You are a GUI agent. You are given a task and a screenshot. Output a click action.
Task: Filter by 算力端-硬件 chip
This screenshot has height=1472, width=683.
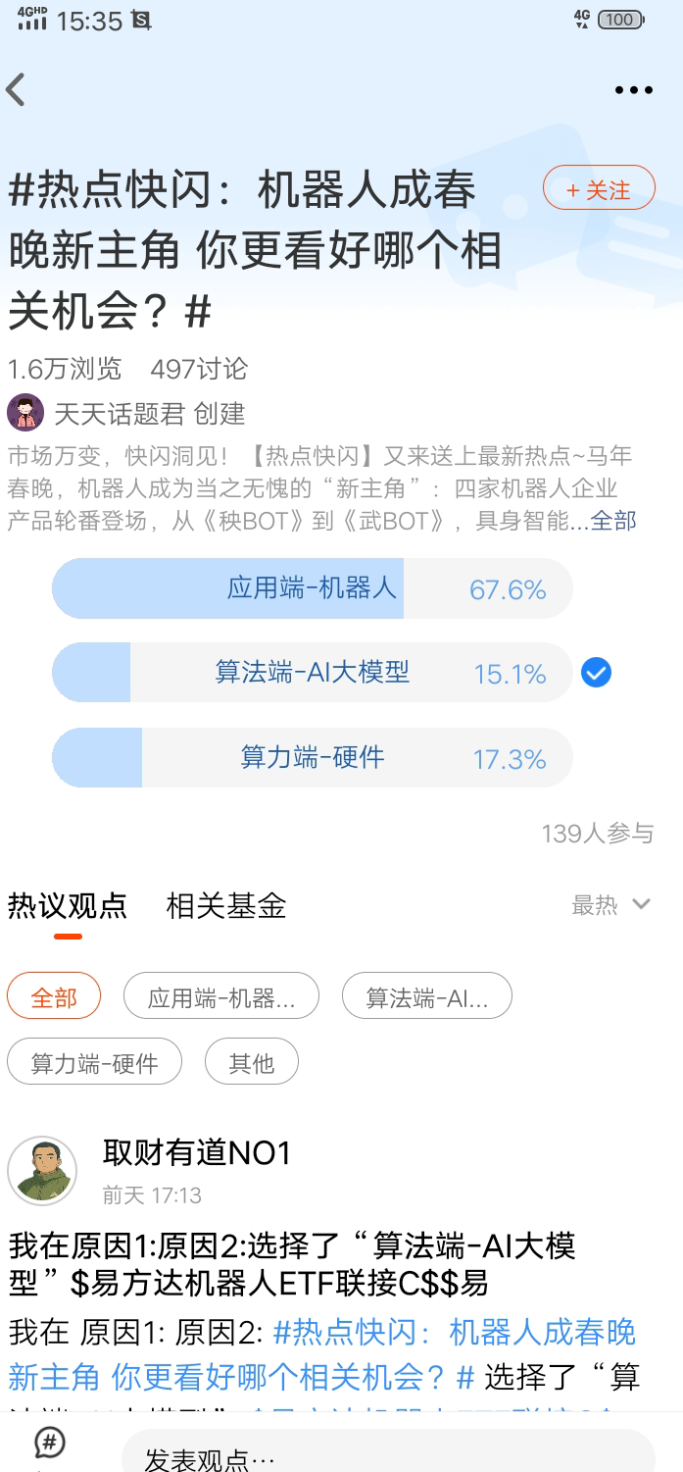[94, 1063]
